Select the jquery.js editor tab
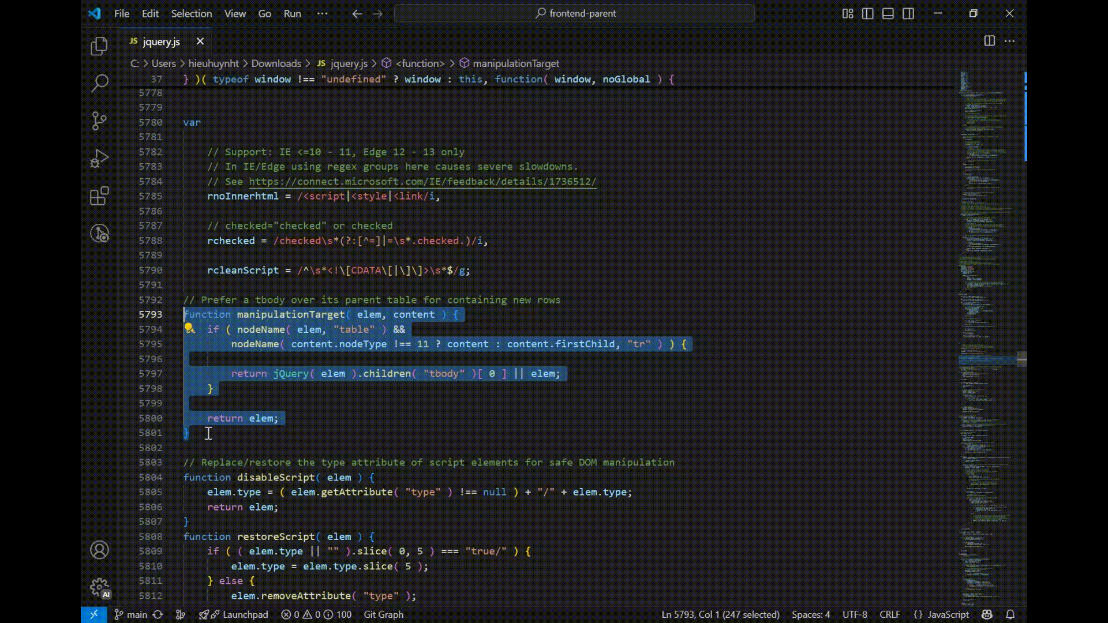Screen dimensions: 1108x623 161,42
